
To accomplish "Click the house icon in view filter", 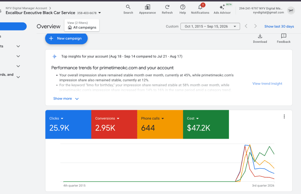I will (x=70, y=27).
